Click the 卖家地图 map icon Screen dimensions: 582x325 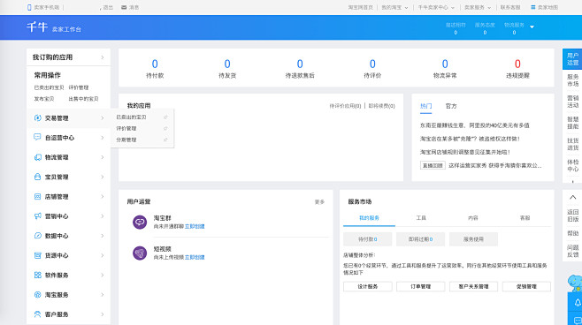coord(533,7)
